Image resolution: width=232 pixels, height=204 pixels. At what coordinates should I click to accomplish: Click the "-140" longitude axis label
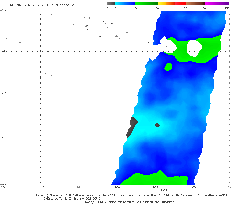tap(78, 187)
